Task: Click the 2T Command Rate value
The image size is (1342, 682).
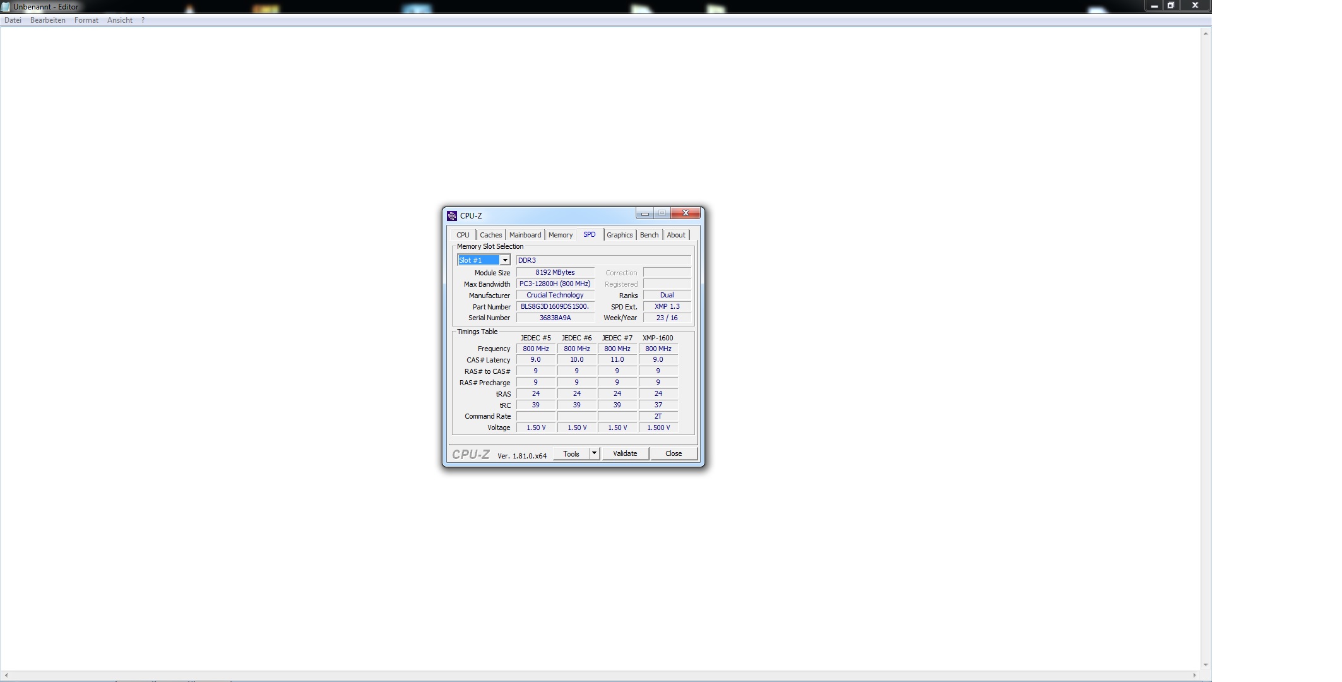Action: tap(658, 417)
